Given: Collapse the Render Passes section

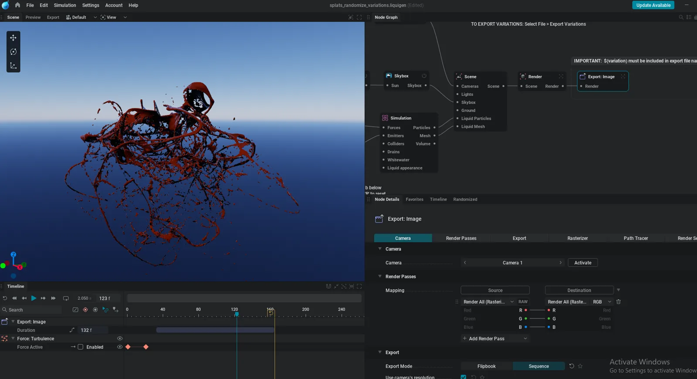Looking at the screenshot, I should (380, 277).
